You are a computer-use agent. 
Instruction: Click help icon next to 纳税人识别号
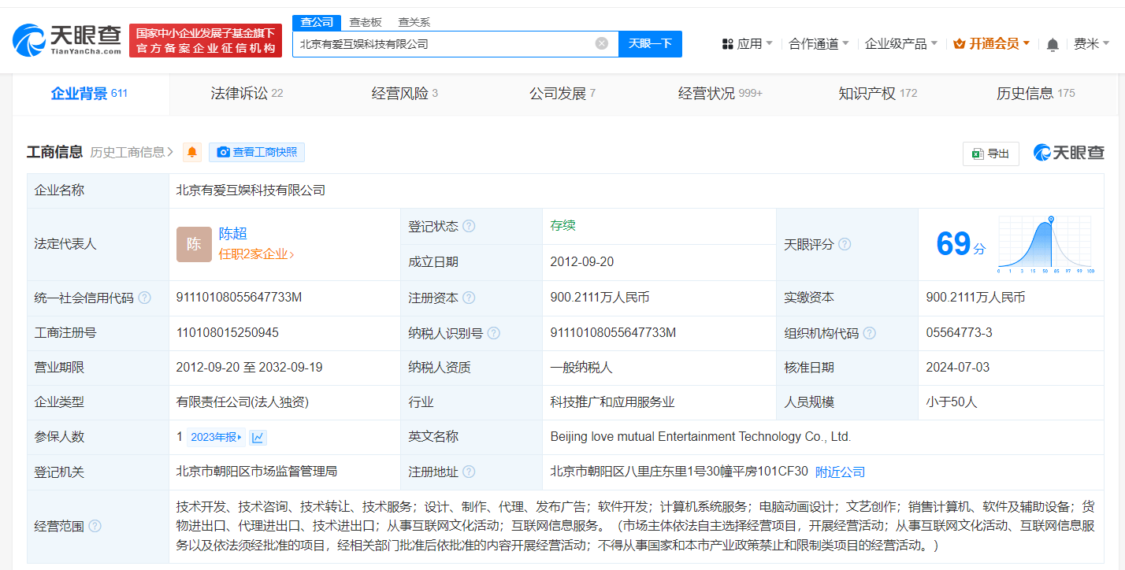pos(494,333)
